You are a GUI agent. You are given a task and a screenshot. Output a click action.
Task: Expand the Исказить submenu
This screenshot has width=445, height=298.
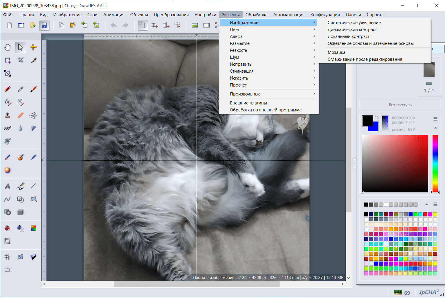[269, 78]
